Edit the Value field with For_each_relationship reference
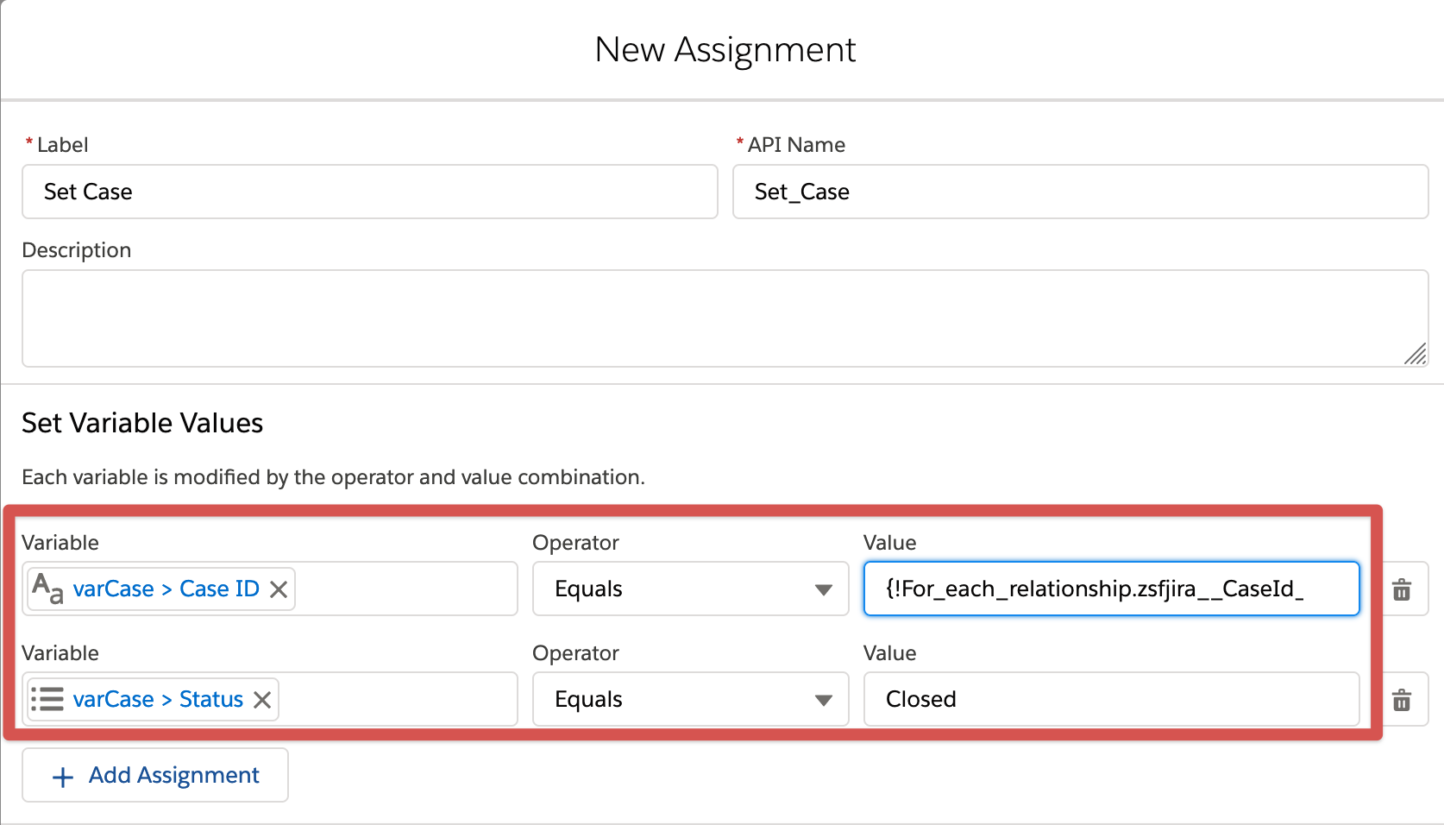 click(1111, 589)
